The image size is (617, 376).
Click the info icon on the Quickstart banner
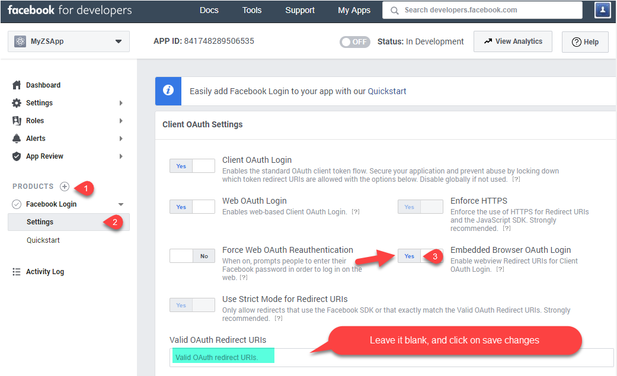(x=168, y=91)
